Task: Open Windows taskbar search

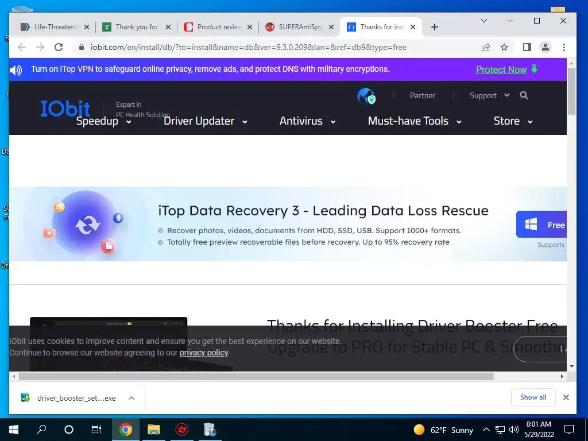Action: [x=41, y=430]
